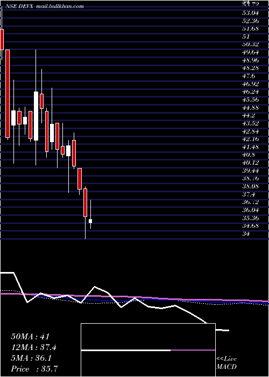
Task: Click the 38.76 price axis label
Action: click(250, 178)
